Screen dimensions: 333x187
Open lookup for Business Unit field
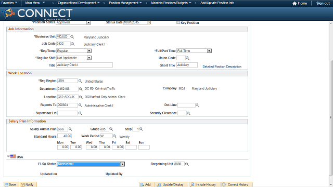tap(72, 37)
